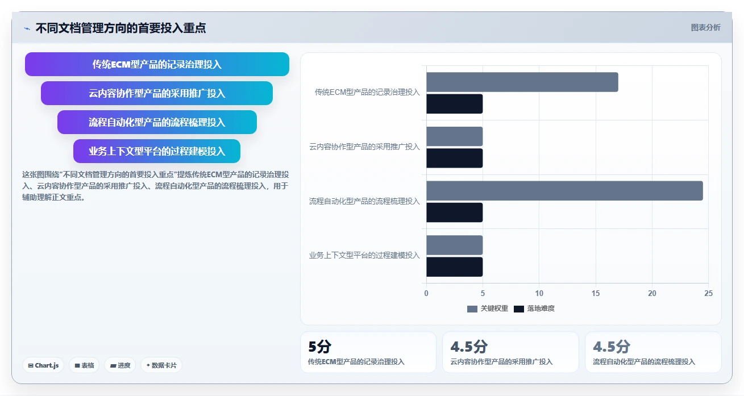Click the 表格 tag chip
Screen dimensions: 744x396
84,365
